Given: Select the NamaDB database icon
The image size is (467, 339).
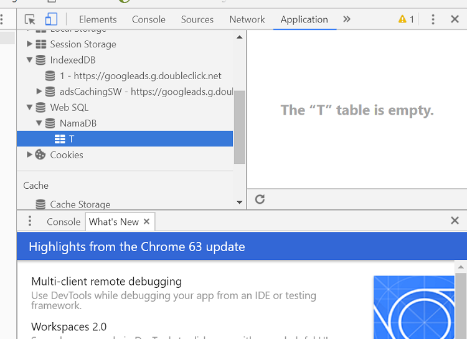Looking at the screenshot, I should click(x=50, y=123).
